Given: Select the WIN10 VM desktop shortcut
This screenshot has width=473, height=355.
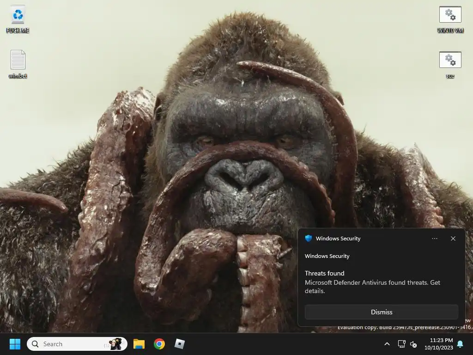Looking at the screenshot, I should [x=450, y=18].
